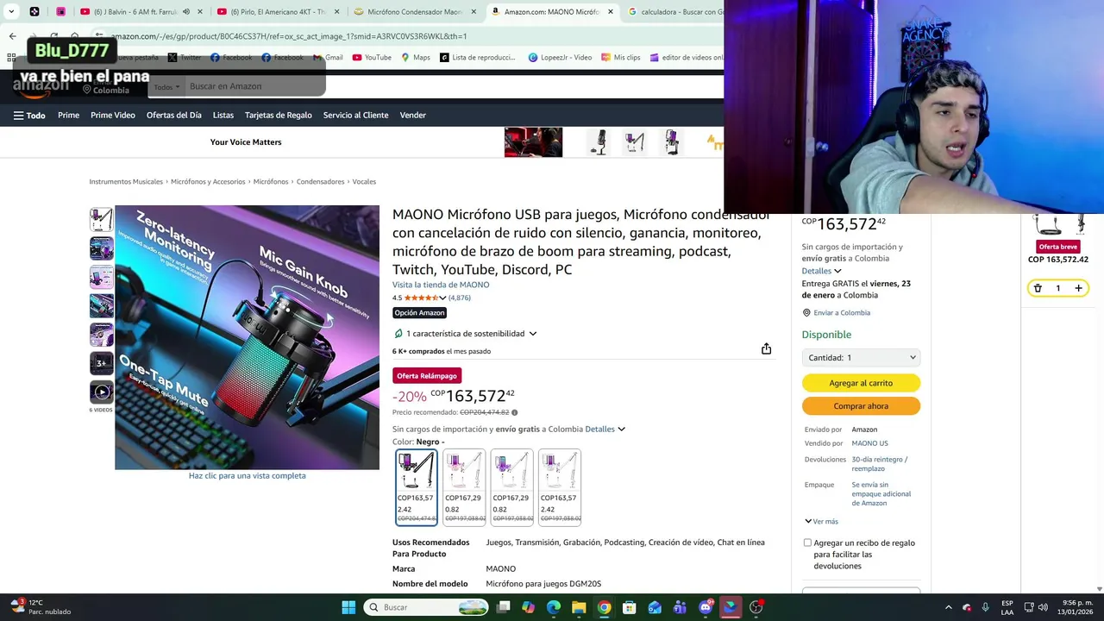1104x621 pixels.
Task: Open the Gmail bookmark
Action: click(x=328, y=57)
